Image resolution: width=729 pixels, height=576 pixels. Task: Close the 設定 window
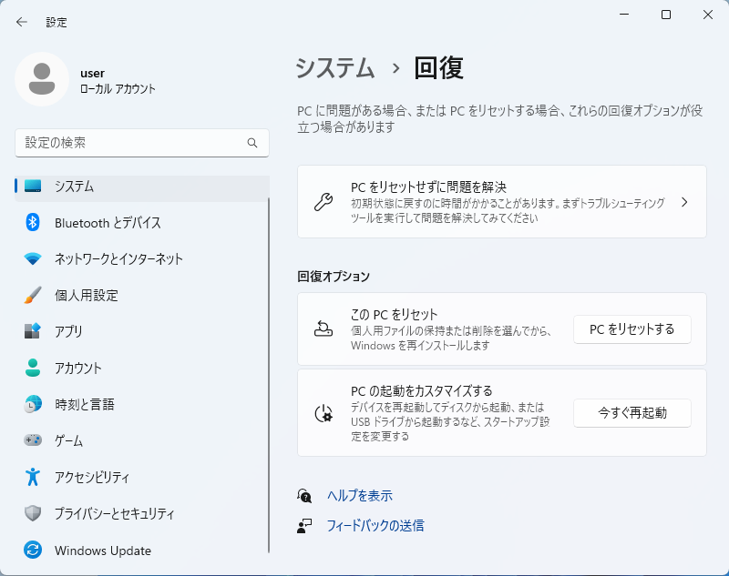pos(708,15)
